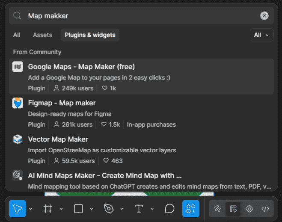282x222 pixels.
Task: Open Move tool options chevron
Action: coord(30,209)
